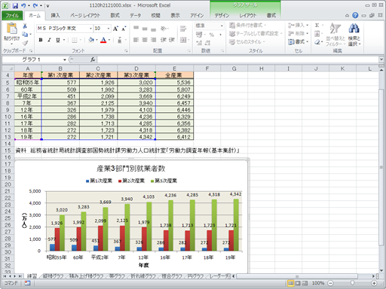Image resolution: width=386 pixels, height=289 pixels.
Task: Click the Find and Select binoculars icon
Action: tap(354, 29)
